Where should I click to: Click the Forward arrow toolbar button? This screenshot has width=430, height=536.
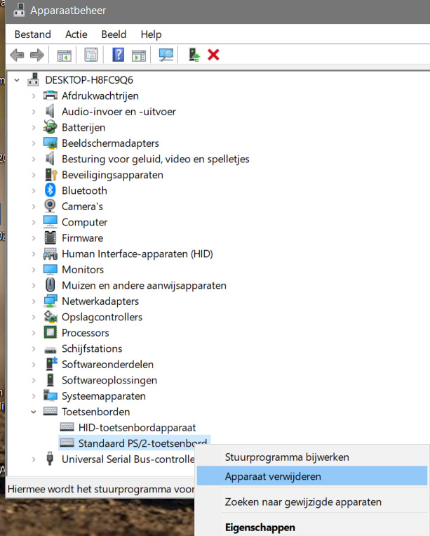pyautogui.click(x=36, y=55)
